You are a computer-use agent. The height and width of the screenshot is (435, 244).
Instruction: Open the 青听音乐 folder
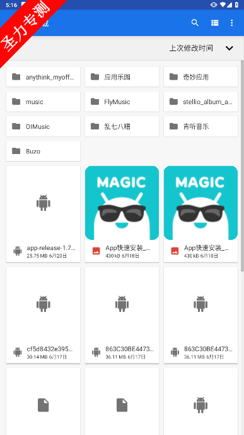pyautogui.click(x=200, y=126)
